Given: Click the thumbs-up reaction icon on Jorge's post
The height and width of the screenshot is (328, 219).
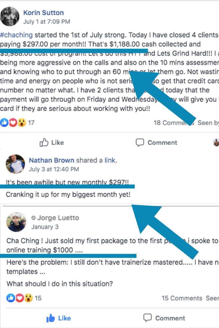Looking at the screenshot, I should point(11,298).
